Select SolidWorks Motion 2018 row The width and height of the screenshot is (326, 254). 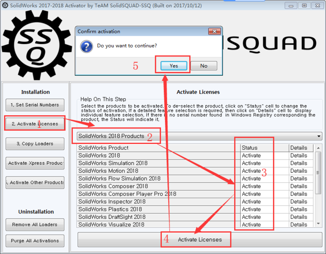click(x=159, y=171)
